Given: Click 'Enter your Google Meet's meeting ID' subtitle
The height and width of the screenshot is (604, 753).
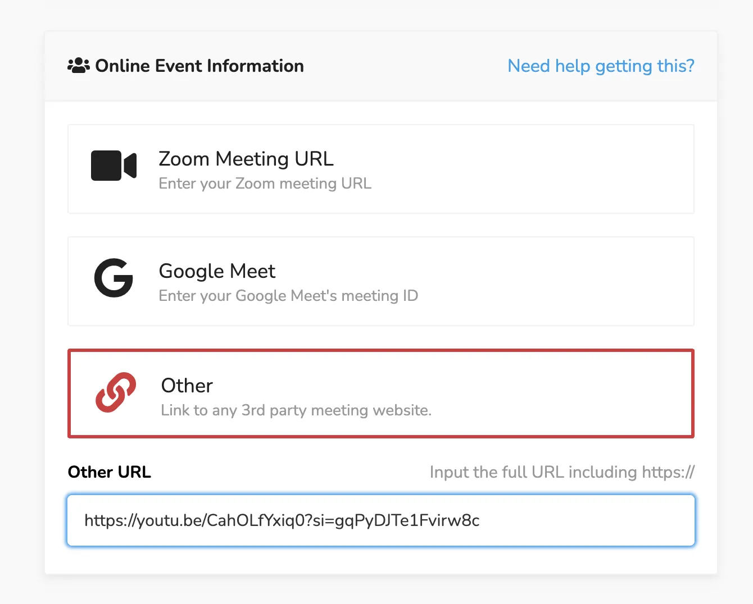Looking at the screenshot, I should click(288, 296).
